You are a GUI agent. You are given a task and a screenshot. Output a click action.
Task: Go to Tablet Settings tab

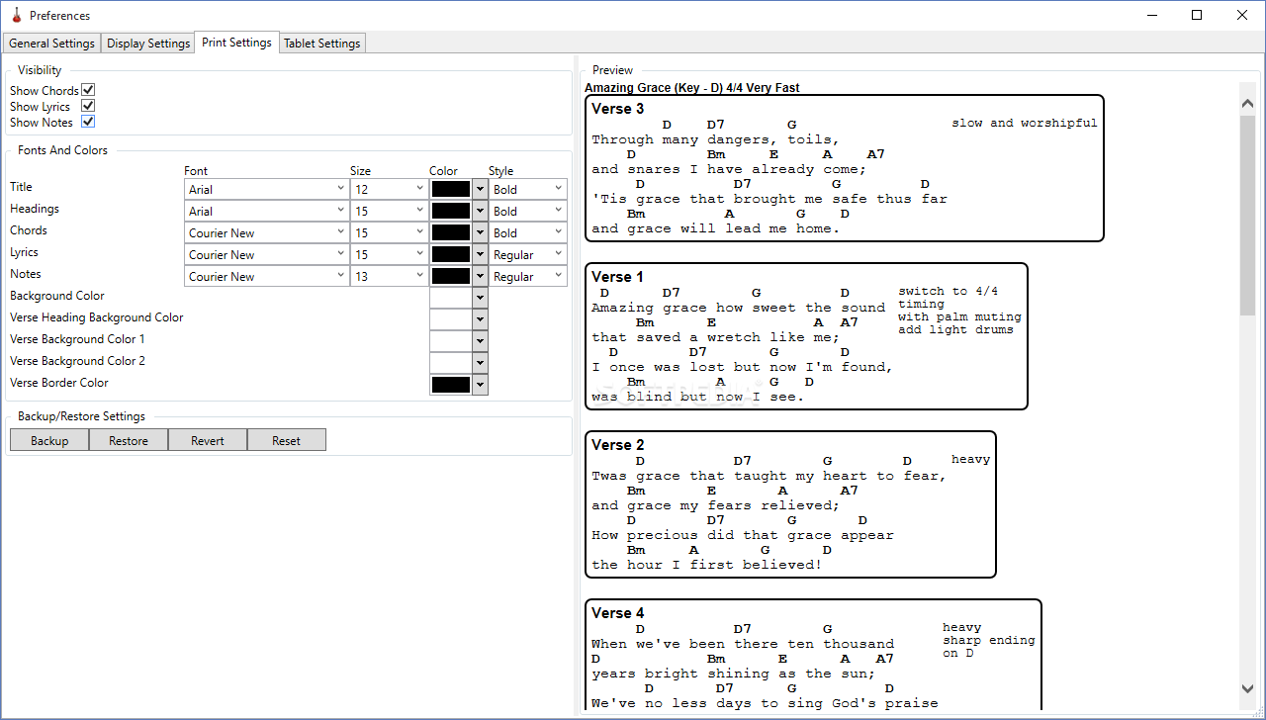(x=322, y=44)
